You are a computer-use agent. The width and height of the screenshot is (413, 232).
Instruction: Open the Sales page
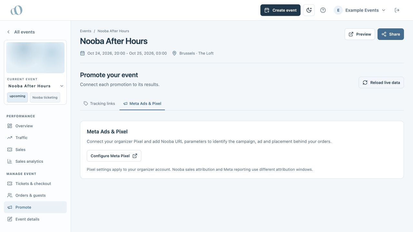(x=35, y=150)
